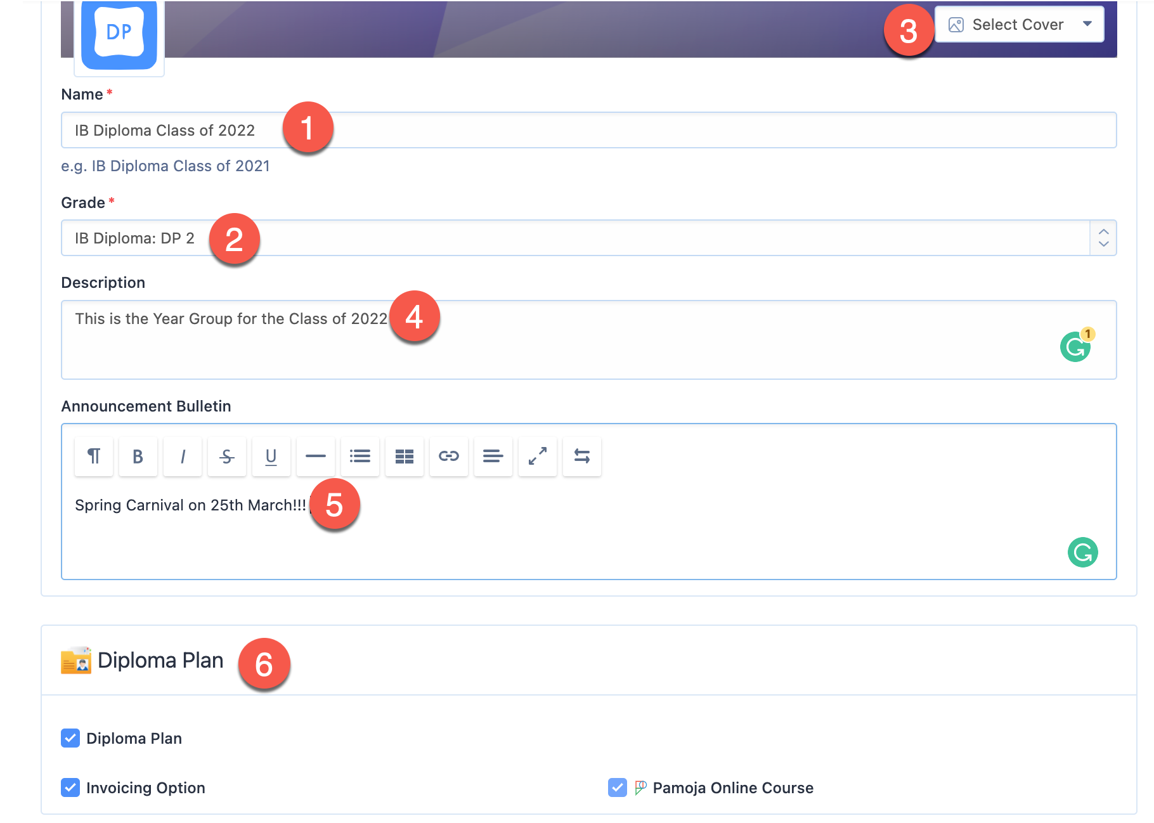The height and width of the screenshot is (823, 1154).
Task: Click the Grade selector up/down arrows
Action: coord(1103,238)
